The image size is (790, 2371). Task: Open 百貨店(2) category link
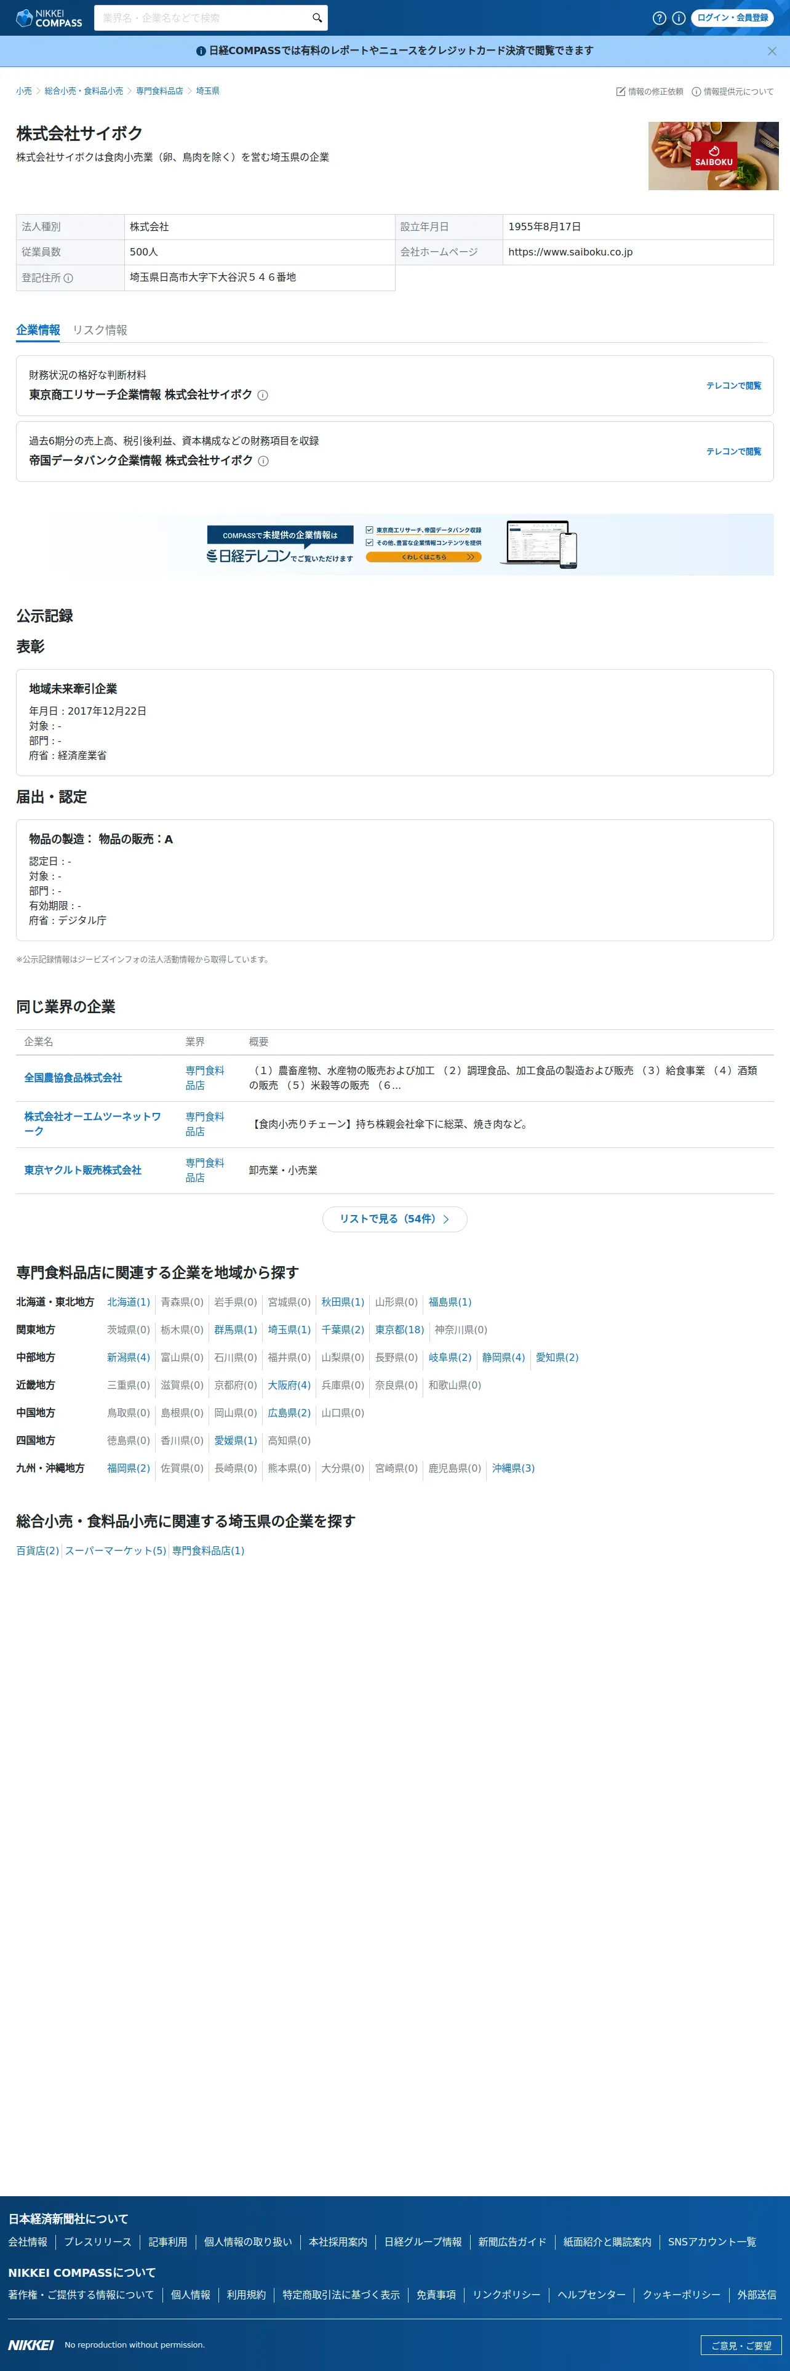click(x=38, y=1551)
